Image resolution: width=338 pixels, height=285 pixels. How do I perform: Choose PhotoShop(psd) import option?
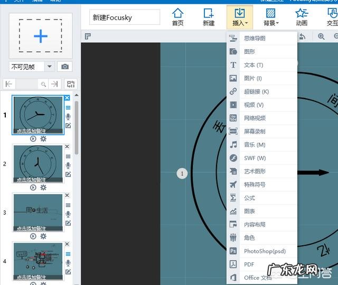[265, 251]
